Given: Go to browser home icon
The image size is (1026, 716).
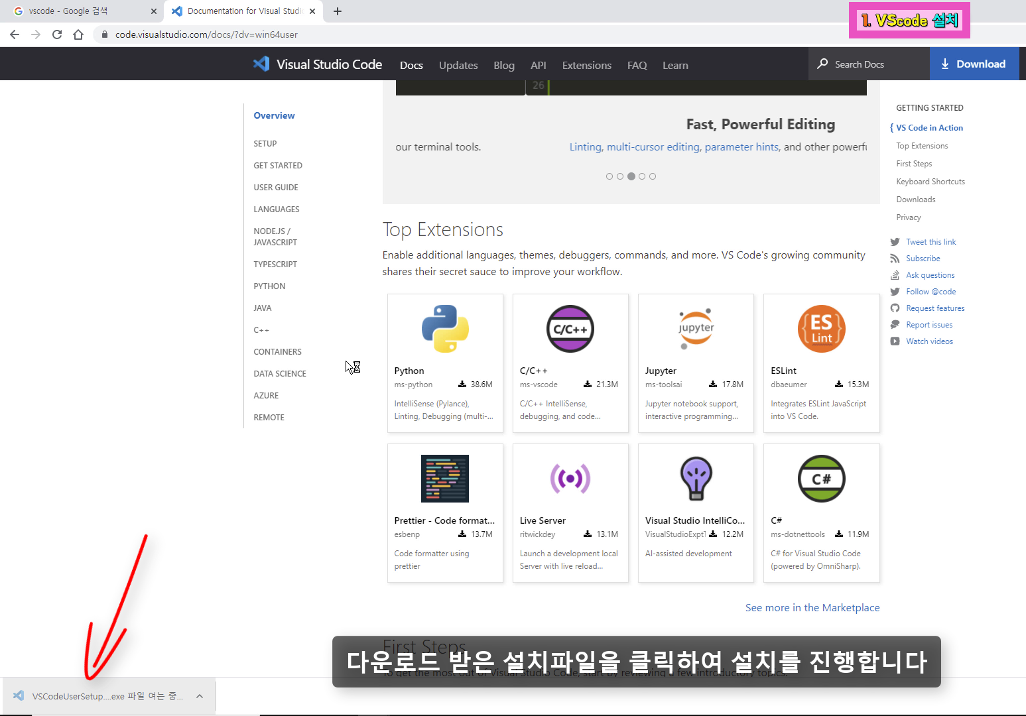Looking at the screenshot, I should coord(78,34).
